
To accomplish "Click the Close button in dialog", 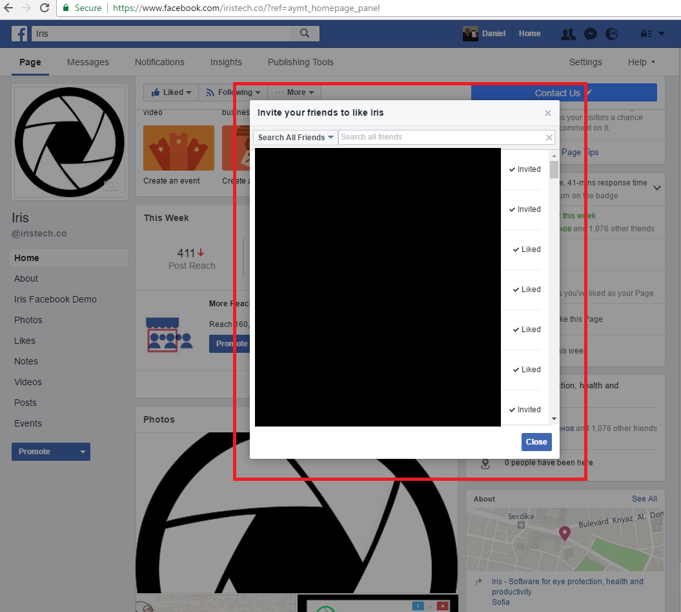I will pyautogui.click(x=536, y=442).
